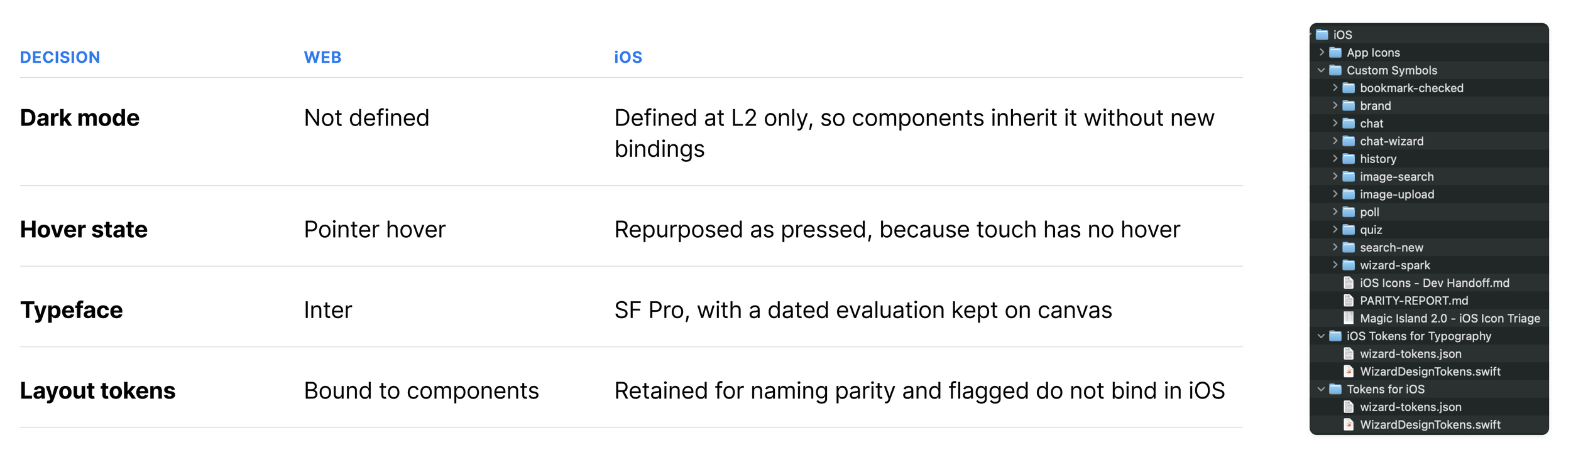Click the brand folder icon

coord(1349,105)
